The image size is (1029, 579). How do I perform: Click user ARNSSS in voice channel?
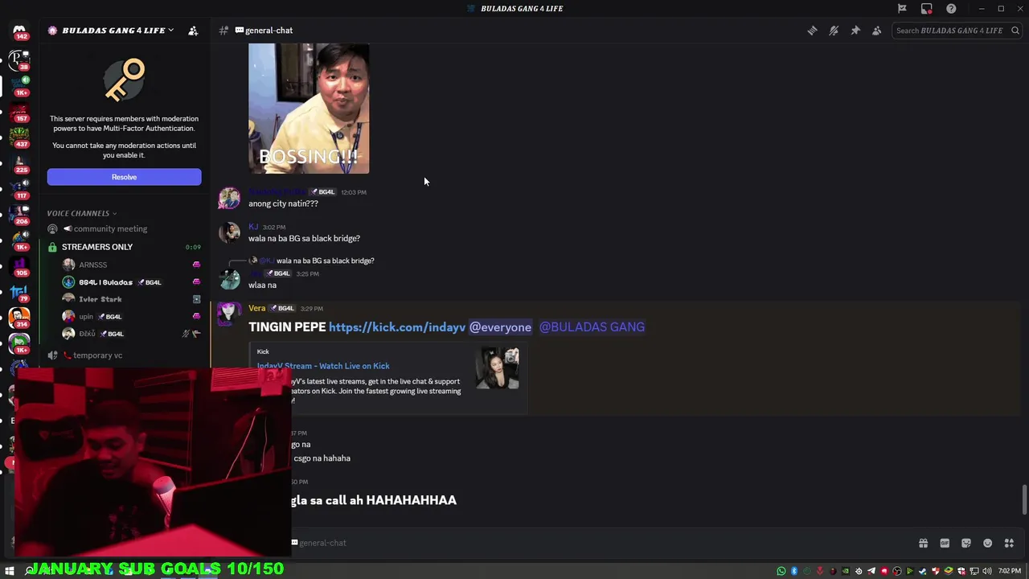(92, 265)
